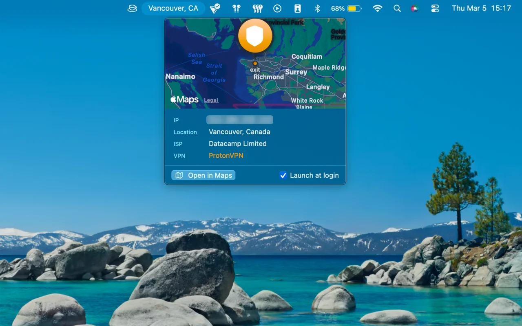
Task: Click the Surrey label on the map
Action: [x=296, y=72]
